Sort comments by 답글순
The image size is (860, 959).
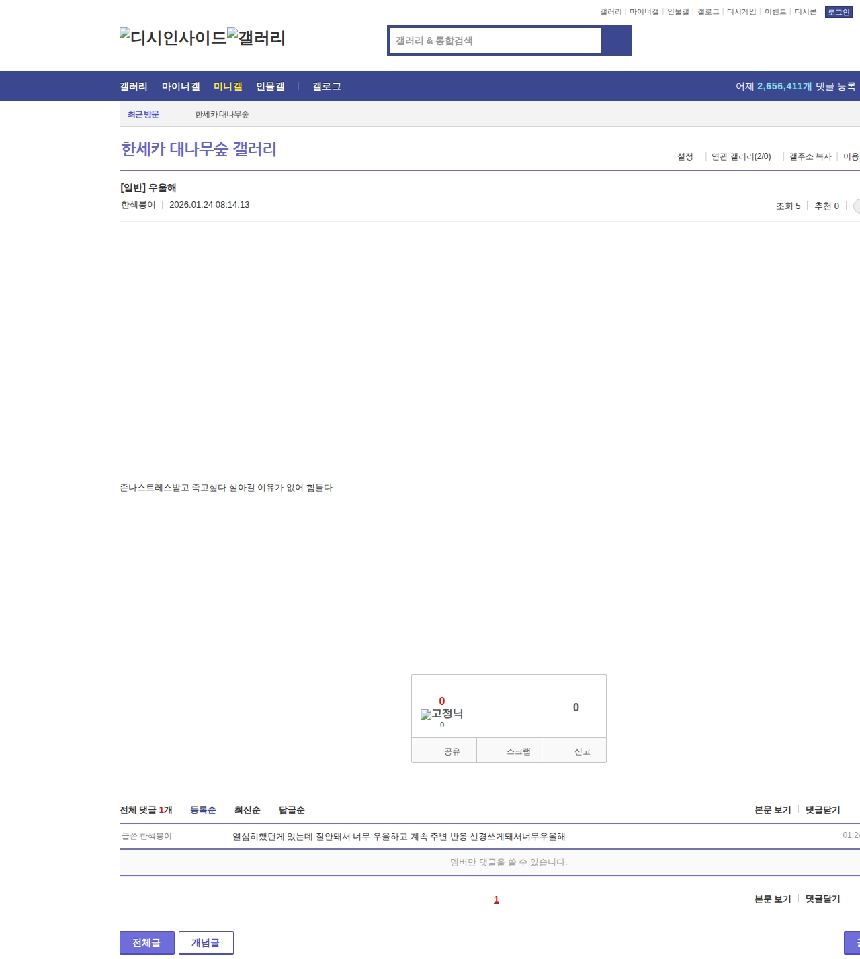click(292, 810)
